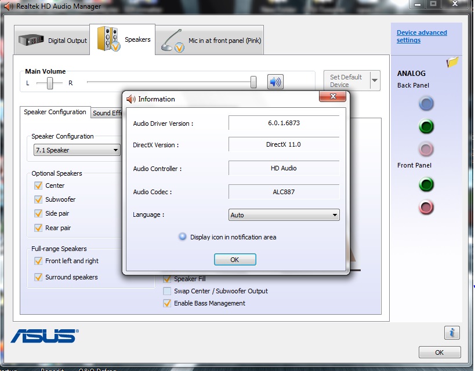Open the Language dropdown in Information dialog
The width and height of the screenshot is (475, 371).
coord(284,215)
